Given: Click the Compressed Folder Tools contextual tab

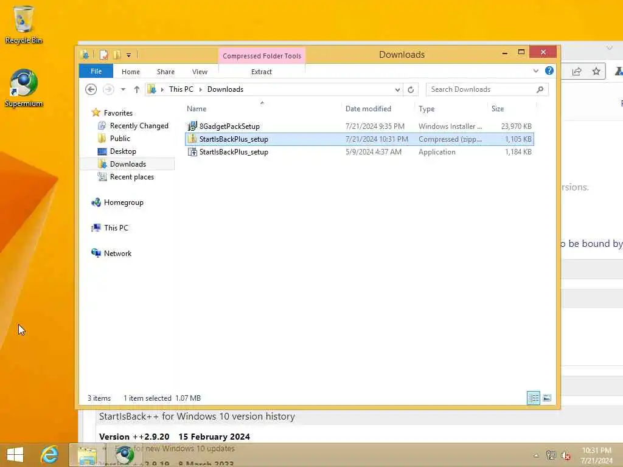Looking at the screenshot, I should 262,56.
